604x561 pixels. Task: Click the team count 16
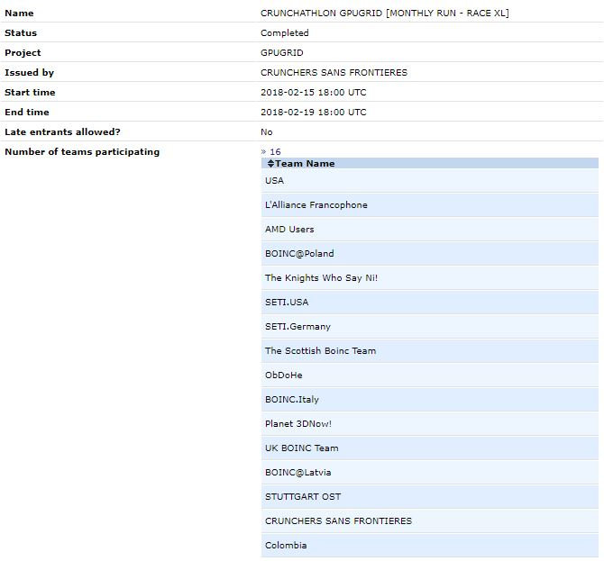click(x=275, y=151)
